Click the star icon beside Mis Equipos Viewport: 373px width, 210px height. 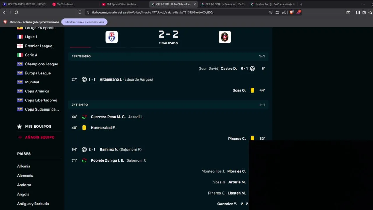tap(20, 127)
